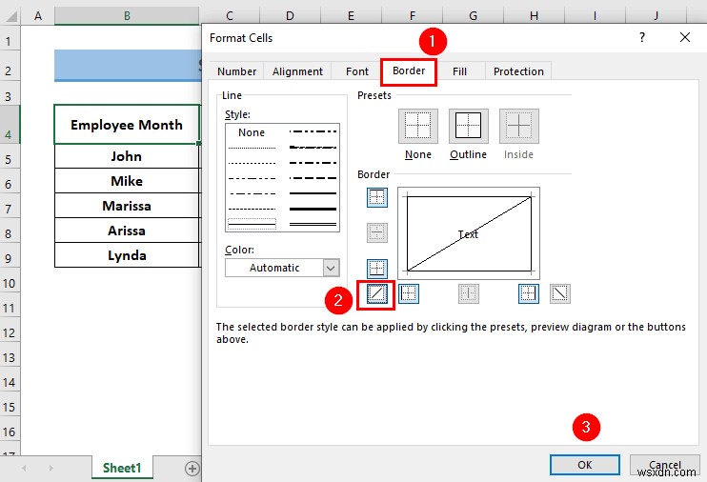
Task: Apply the top border button
Action: coord(377,197)
